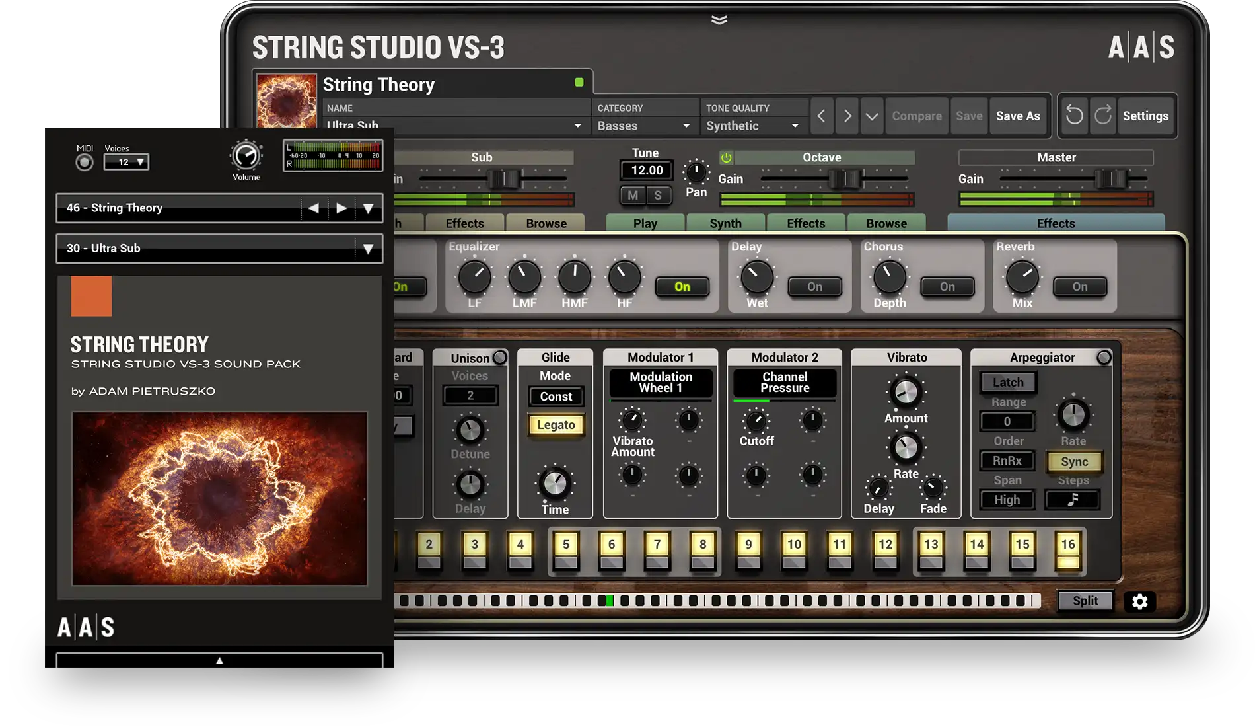Click the Save As button
The image size is (1255, 727).
1019,116
